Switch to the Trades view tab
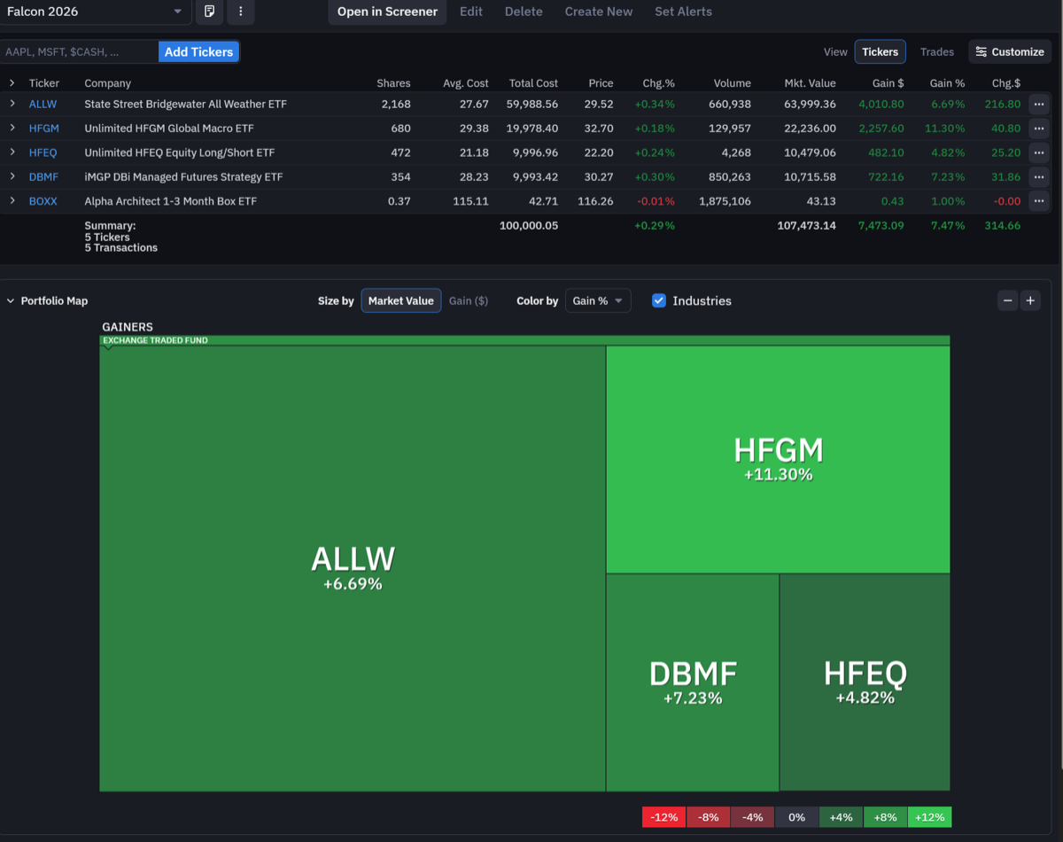 [x=936, y=52]
